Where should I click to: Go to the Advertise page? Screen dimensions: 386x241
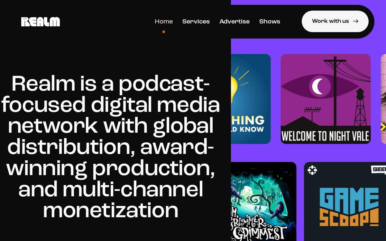pyautogui.click(x=234, y=22)
